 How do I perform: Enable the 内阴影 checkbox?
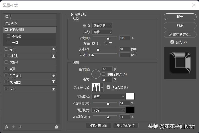tap(6, 56)
